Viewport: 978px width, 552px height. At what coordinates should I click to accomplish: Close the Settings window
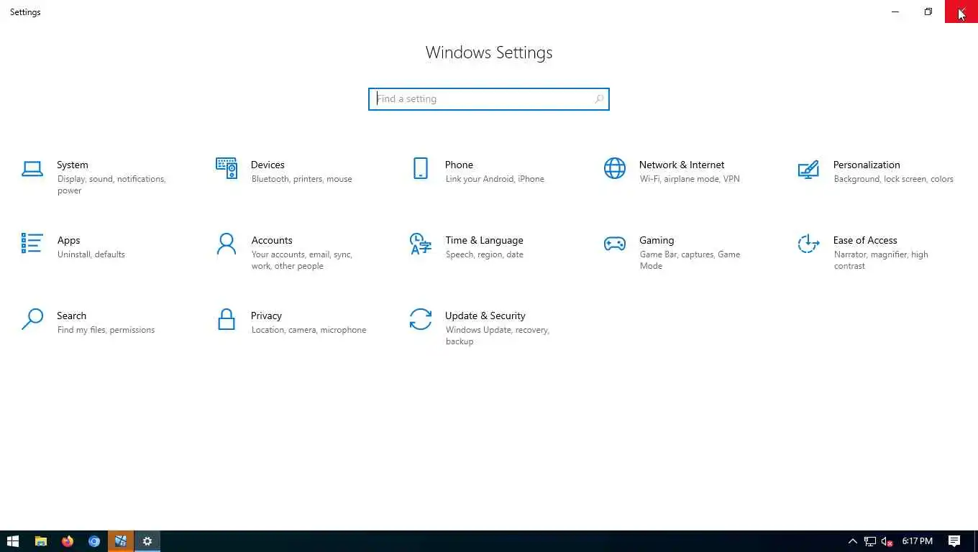click(961, 11)
